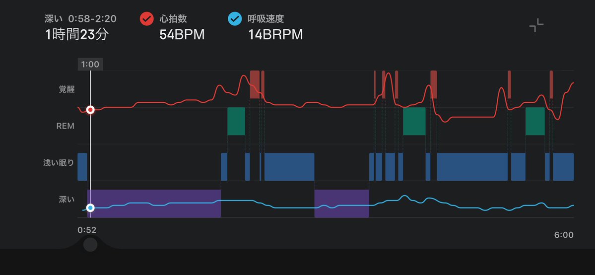The image size is (595, 275).
Task: Select the second purple deep sleep block
Action: pos(342,204)
